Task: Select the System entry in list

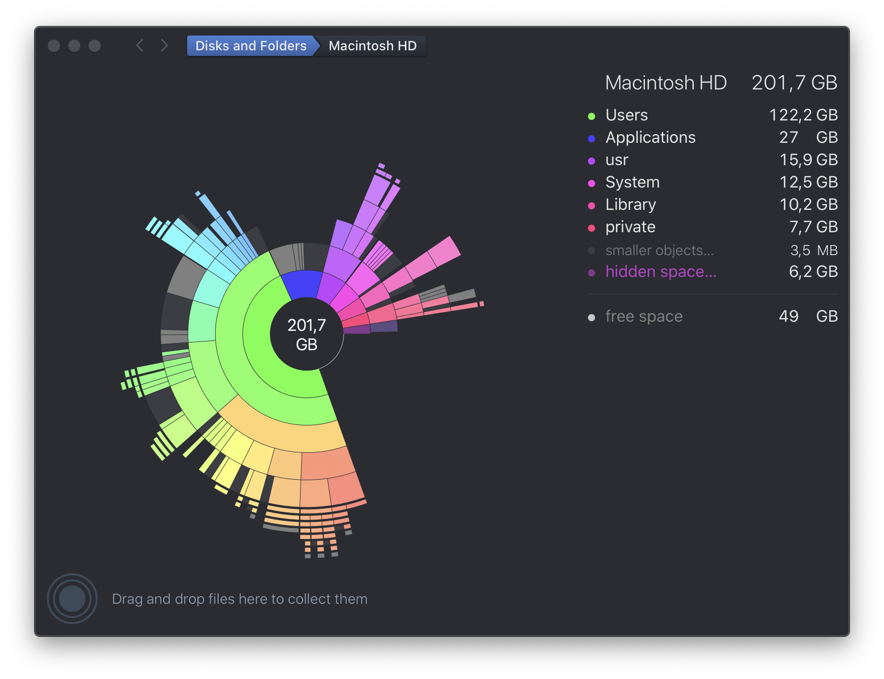Action: pyautogui.click(x=712, y=182)
